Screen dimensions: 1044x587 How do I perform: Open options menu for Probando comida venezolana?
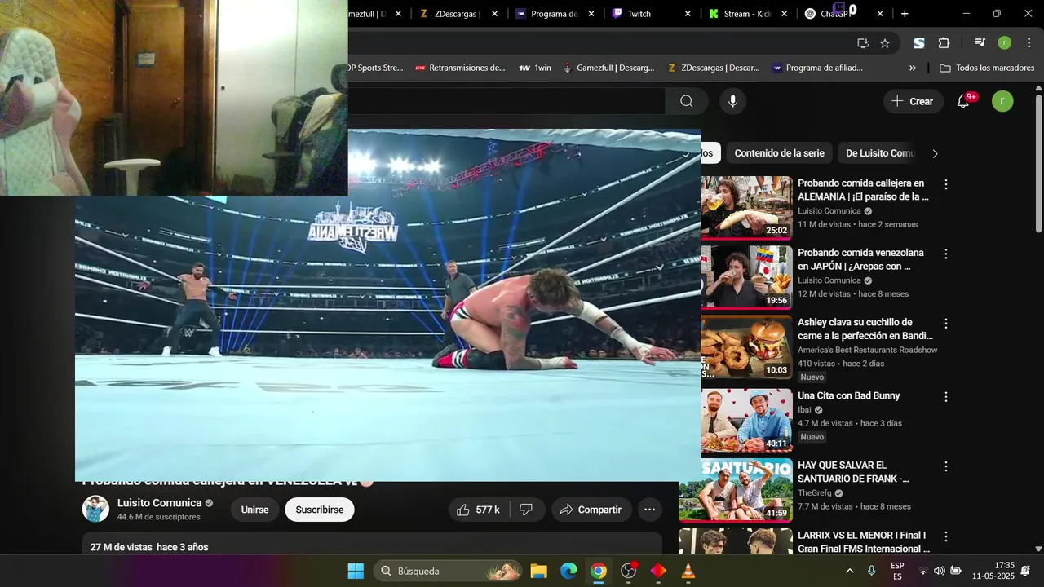pyautogui.click(x=946, y=254)
